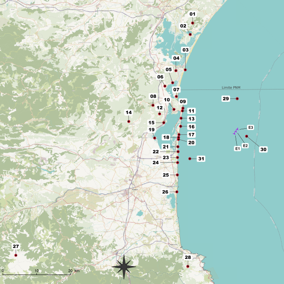
Task: Select the red marker under label 27
Action: point(16,255)
